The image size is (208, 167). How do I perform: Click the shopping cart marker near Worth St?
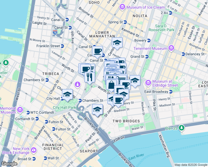pyautogui.click(x=122, y=79)
